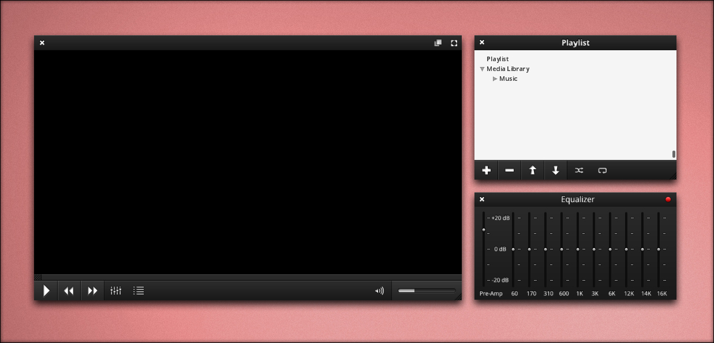Click the fast-forward control
The image size is (714, 343).
click(x=92, y=290)
